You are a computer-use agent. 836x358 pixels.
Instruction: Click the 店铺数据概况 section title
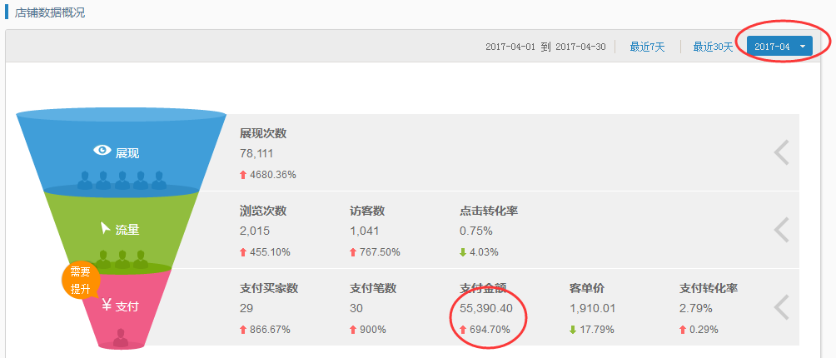[50, 12]
